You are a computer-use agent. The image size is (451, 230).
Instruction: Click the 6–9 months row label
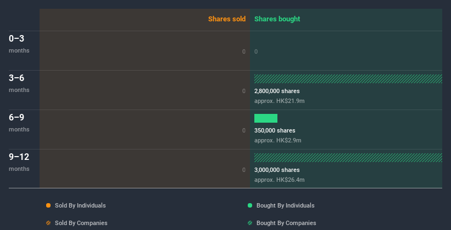(19, 123)
